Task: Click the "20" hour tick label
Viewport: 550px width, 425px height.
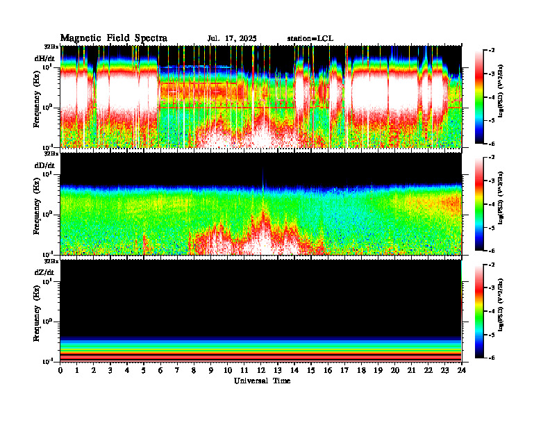Action: [395, 370]
